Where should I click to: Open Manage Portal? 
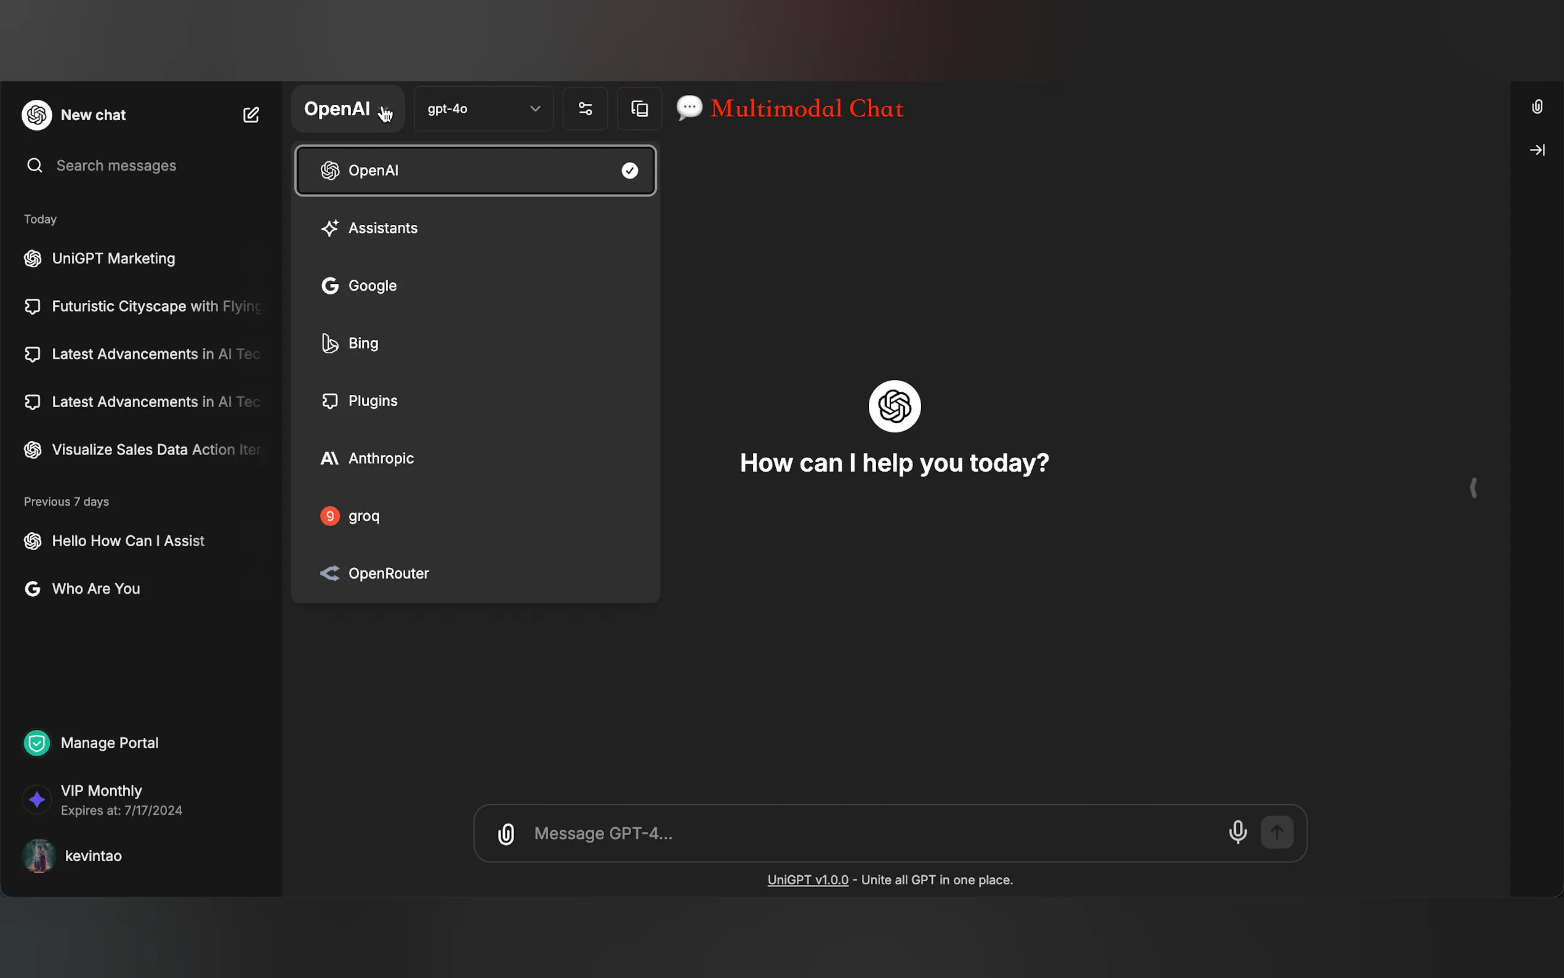[x=109, y=743]
